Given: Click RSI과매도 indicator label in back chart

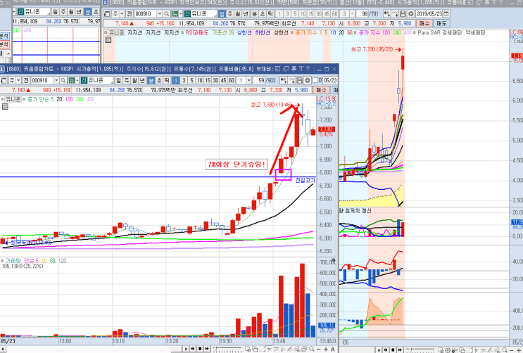Looking at the screenshot, I should point(197,32).
